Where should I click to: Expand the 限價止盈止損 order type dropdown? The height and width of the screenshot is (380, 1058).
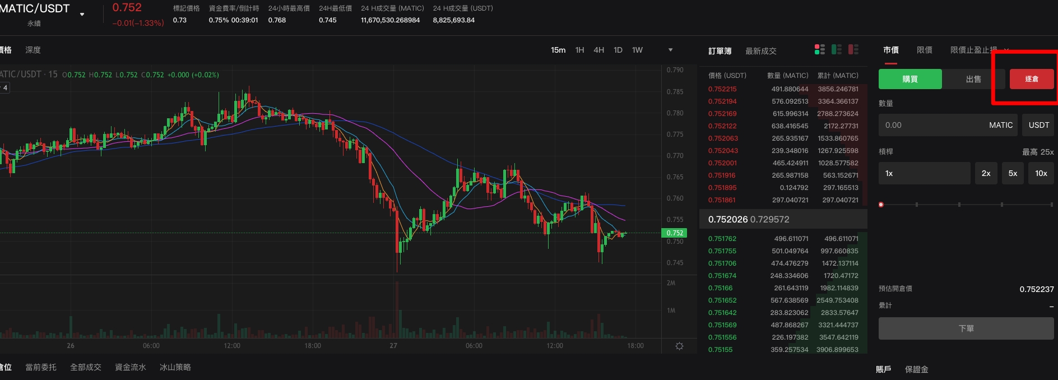(x=1006, y=50)
